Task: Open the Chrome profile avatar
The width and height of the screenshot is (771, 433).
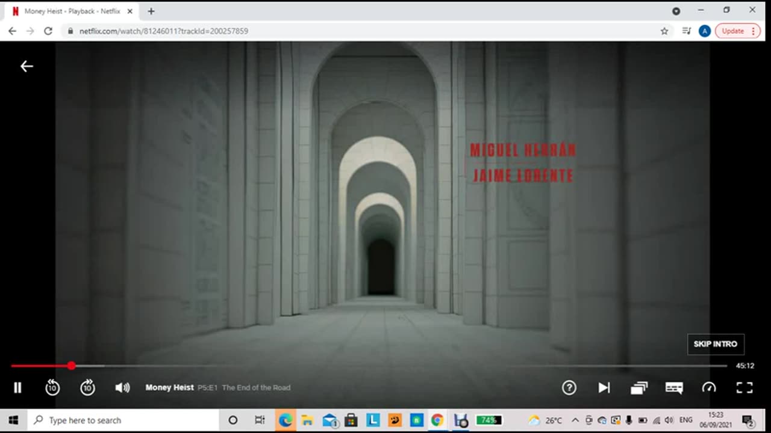Action: point(705,31)
